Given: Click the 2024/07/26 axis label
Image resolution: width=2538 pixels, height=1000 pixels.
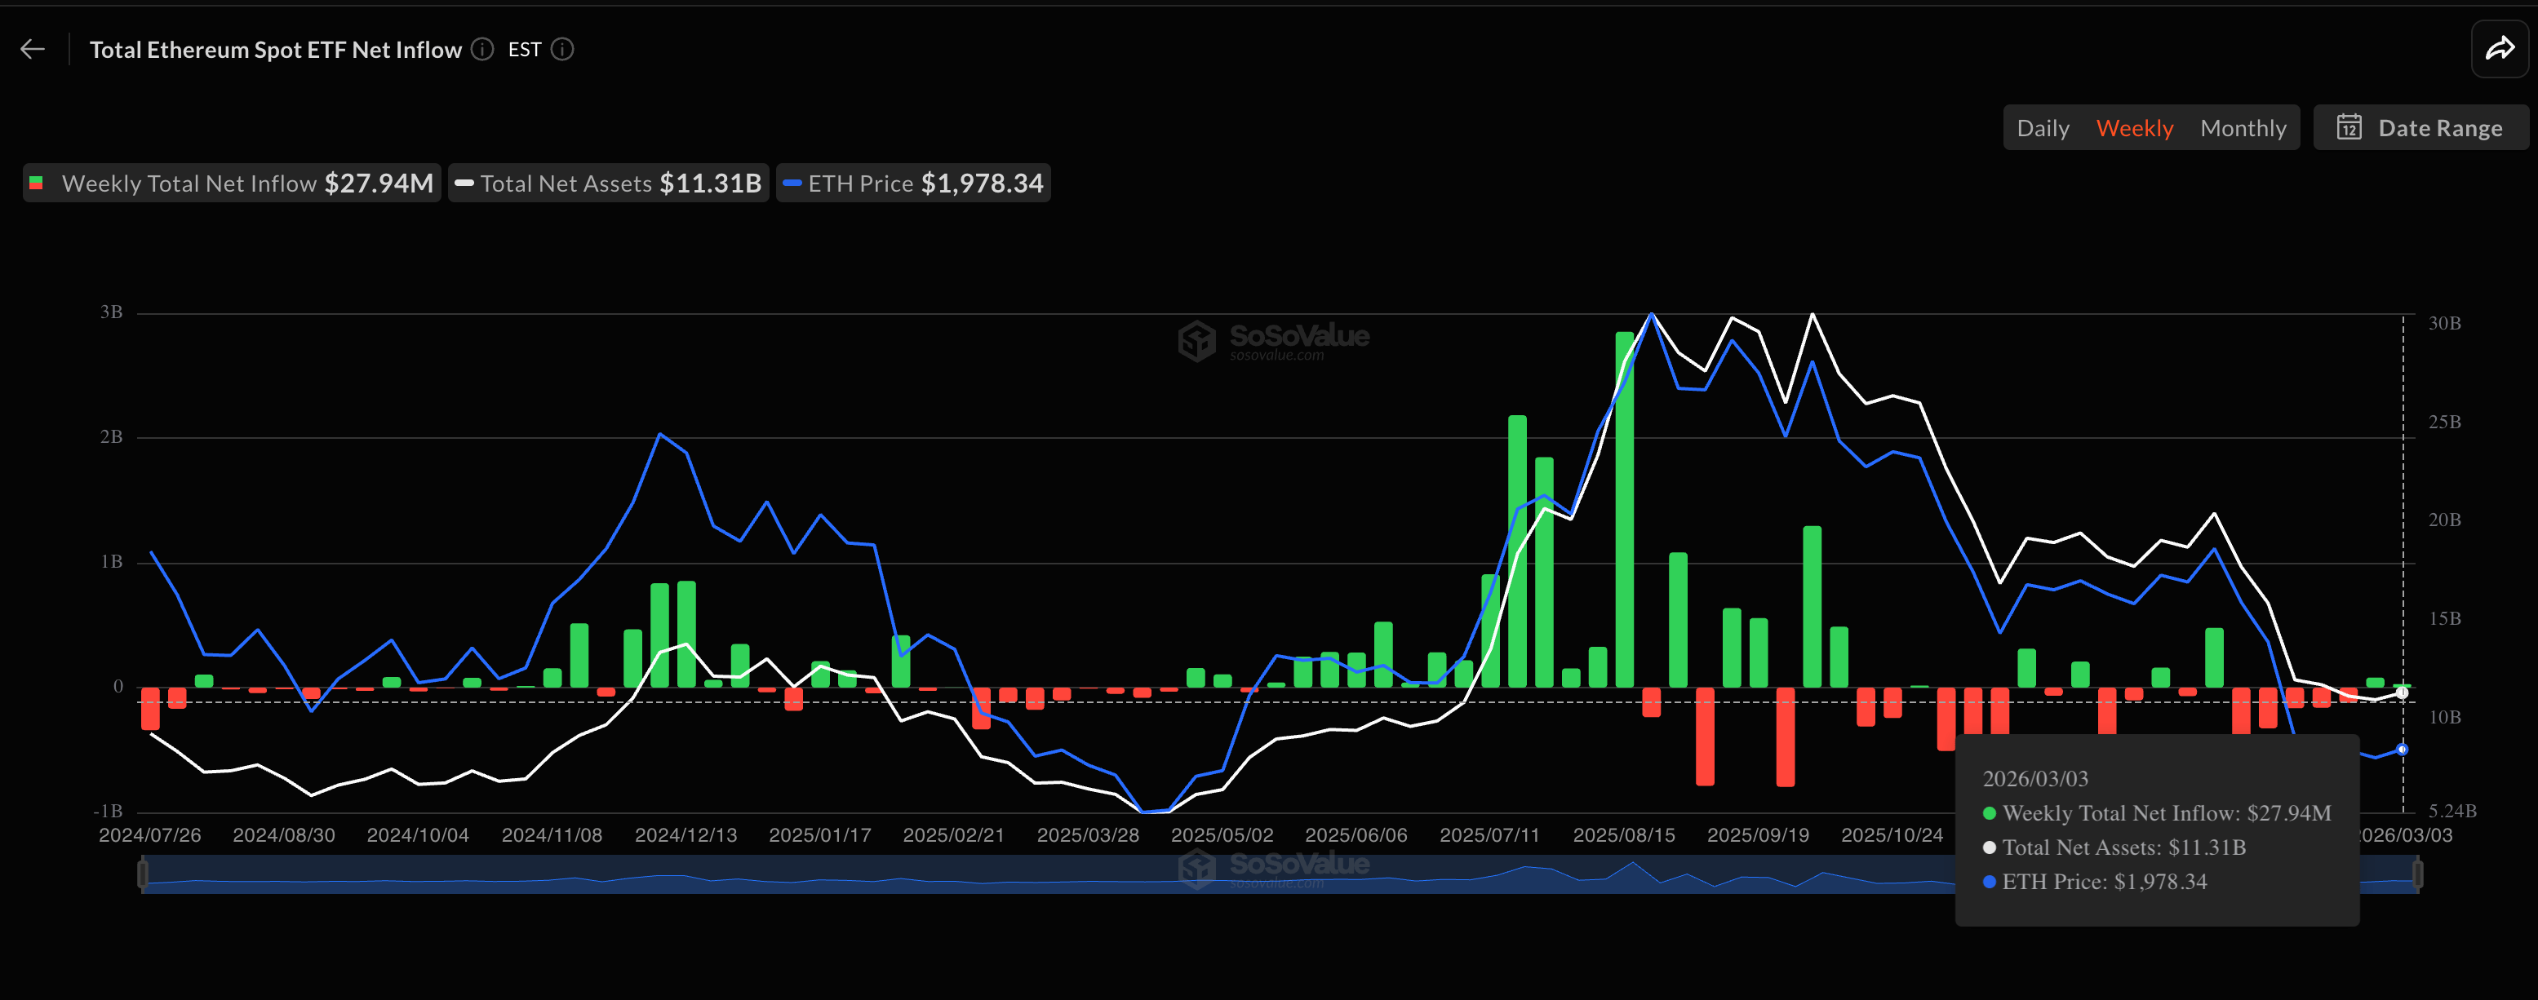Looking at the screenshot, I should point(150,834).
